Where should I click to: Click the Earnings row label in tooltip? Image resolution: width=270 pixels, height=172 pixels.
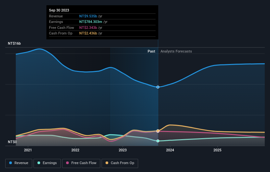click(x=56, y=22)
